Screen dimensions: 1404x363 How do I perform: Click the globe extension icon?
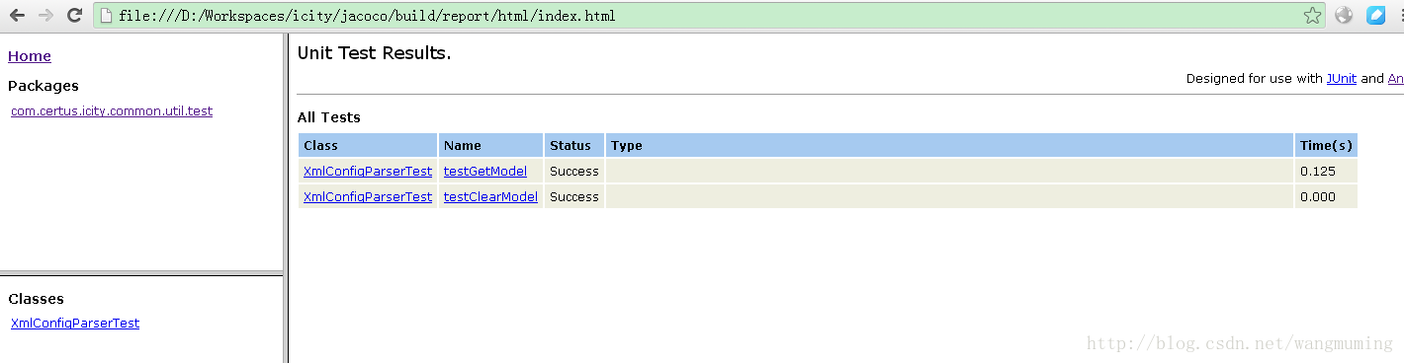coord(1344,15)
